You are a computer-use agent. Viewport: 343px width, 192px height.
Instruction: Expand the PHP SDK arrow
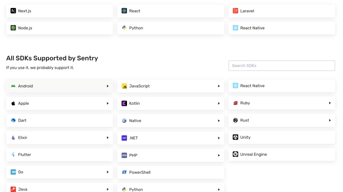click(x=219, y=155)
